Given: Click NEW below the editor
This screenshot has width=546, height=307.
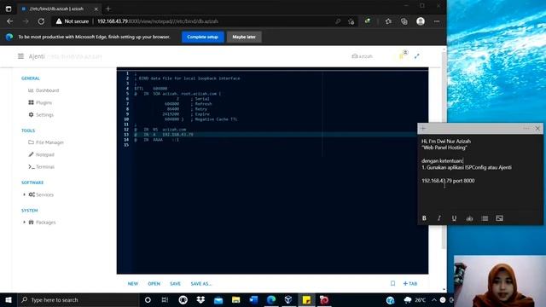Looking at the screenshot, I should [x=133, y=284].
